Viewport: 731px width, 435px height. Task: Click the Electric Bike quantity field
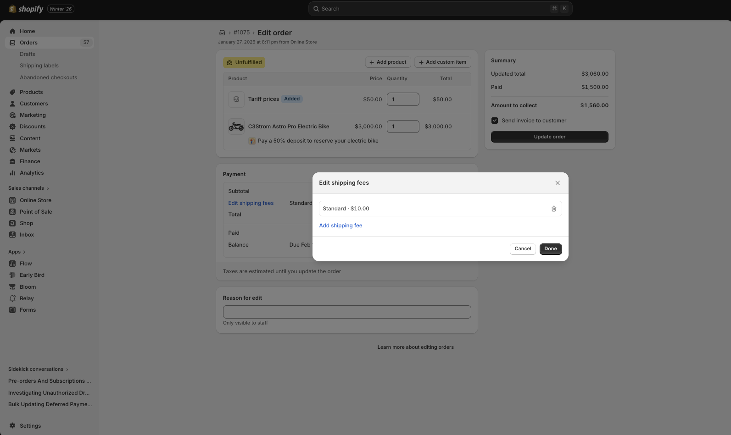click(403, 127)
